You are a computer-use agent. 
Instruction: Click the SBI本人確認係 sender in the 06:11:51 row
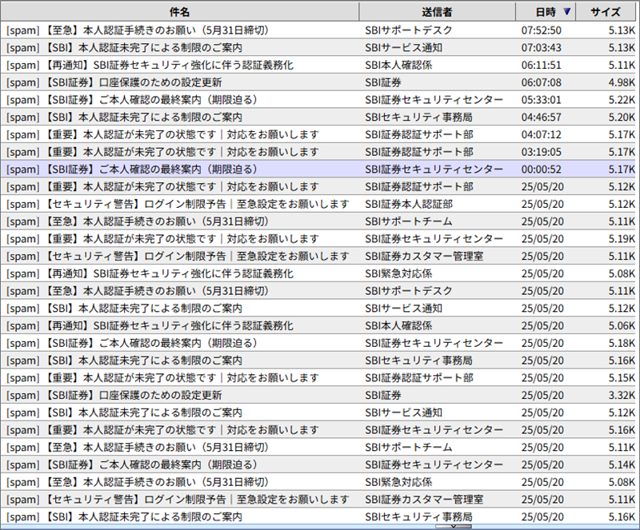tap(398, 66)
